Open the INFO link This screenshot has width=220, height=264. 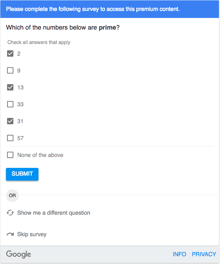[x=179, y=254]
